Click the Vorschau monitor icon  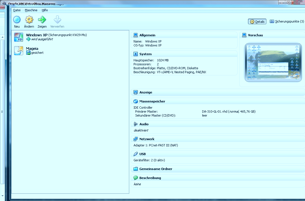pos(244,35)
